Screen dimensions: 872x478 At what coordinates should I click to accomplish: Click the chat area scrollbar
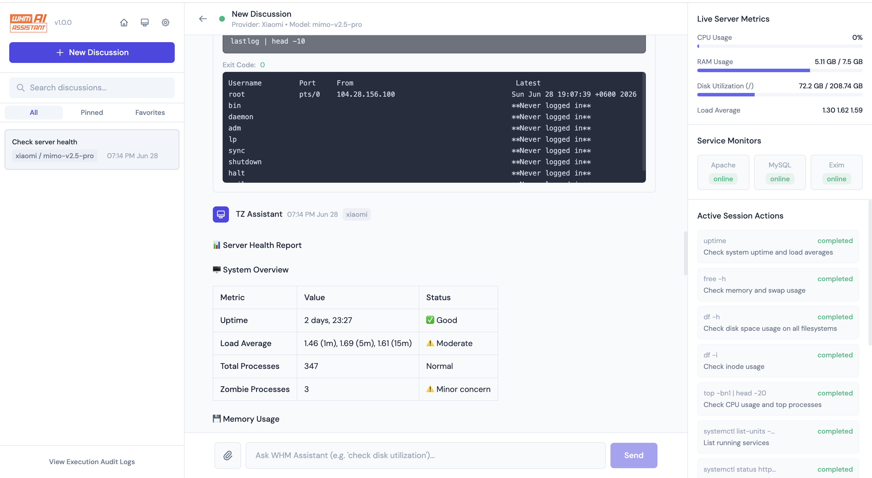[685, 253]
